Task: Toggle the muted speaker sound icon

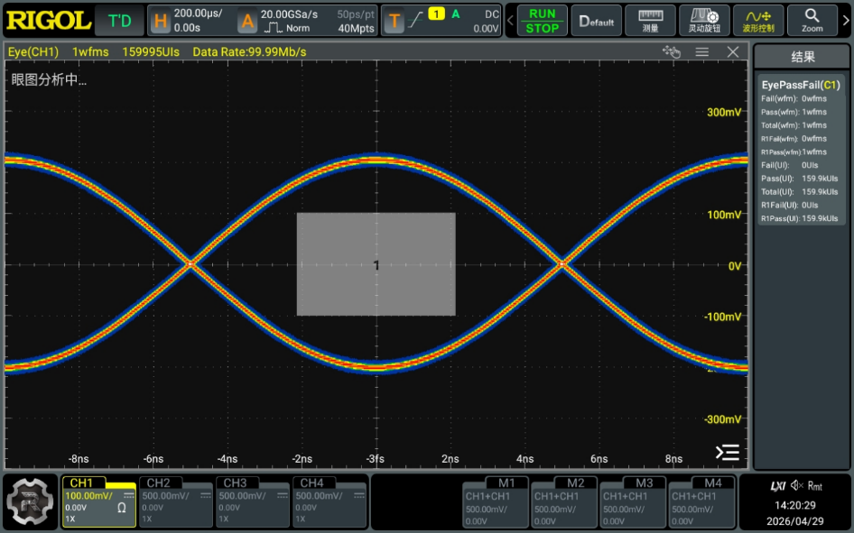Action: pos(797,485)
